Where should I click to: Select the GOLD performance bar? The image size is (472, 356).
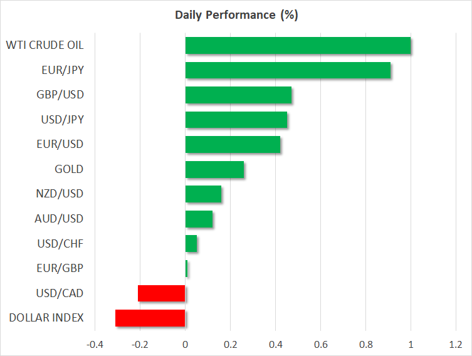point(214,169)
